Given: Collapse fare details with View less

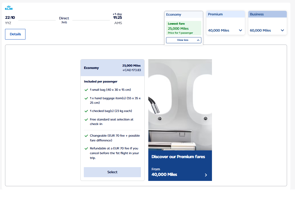Looking at the screenshot, I should [x=184, y=40].
